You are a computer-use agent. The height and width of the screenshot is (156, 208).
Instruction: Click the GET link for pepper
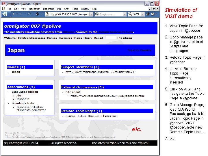pos(115,116)
